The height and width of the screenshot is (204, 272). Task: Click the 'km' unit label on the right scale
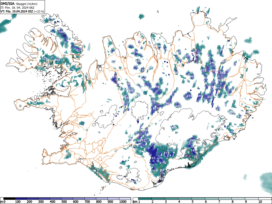coord(135,202)
